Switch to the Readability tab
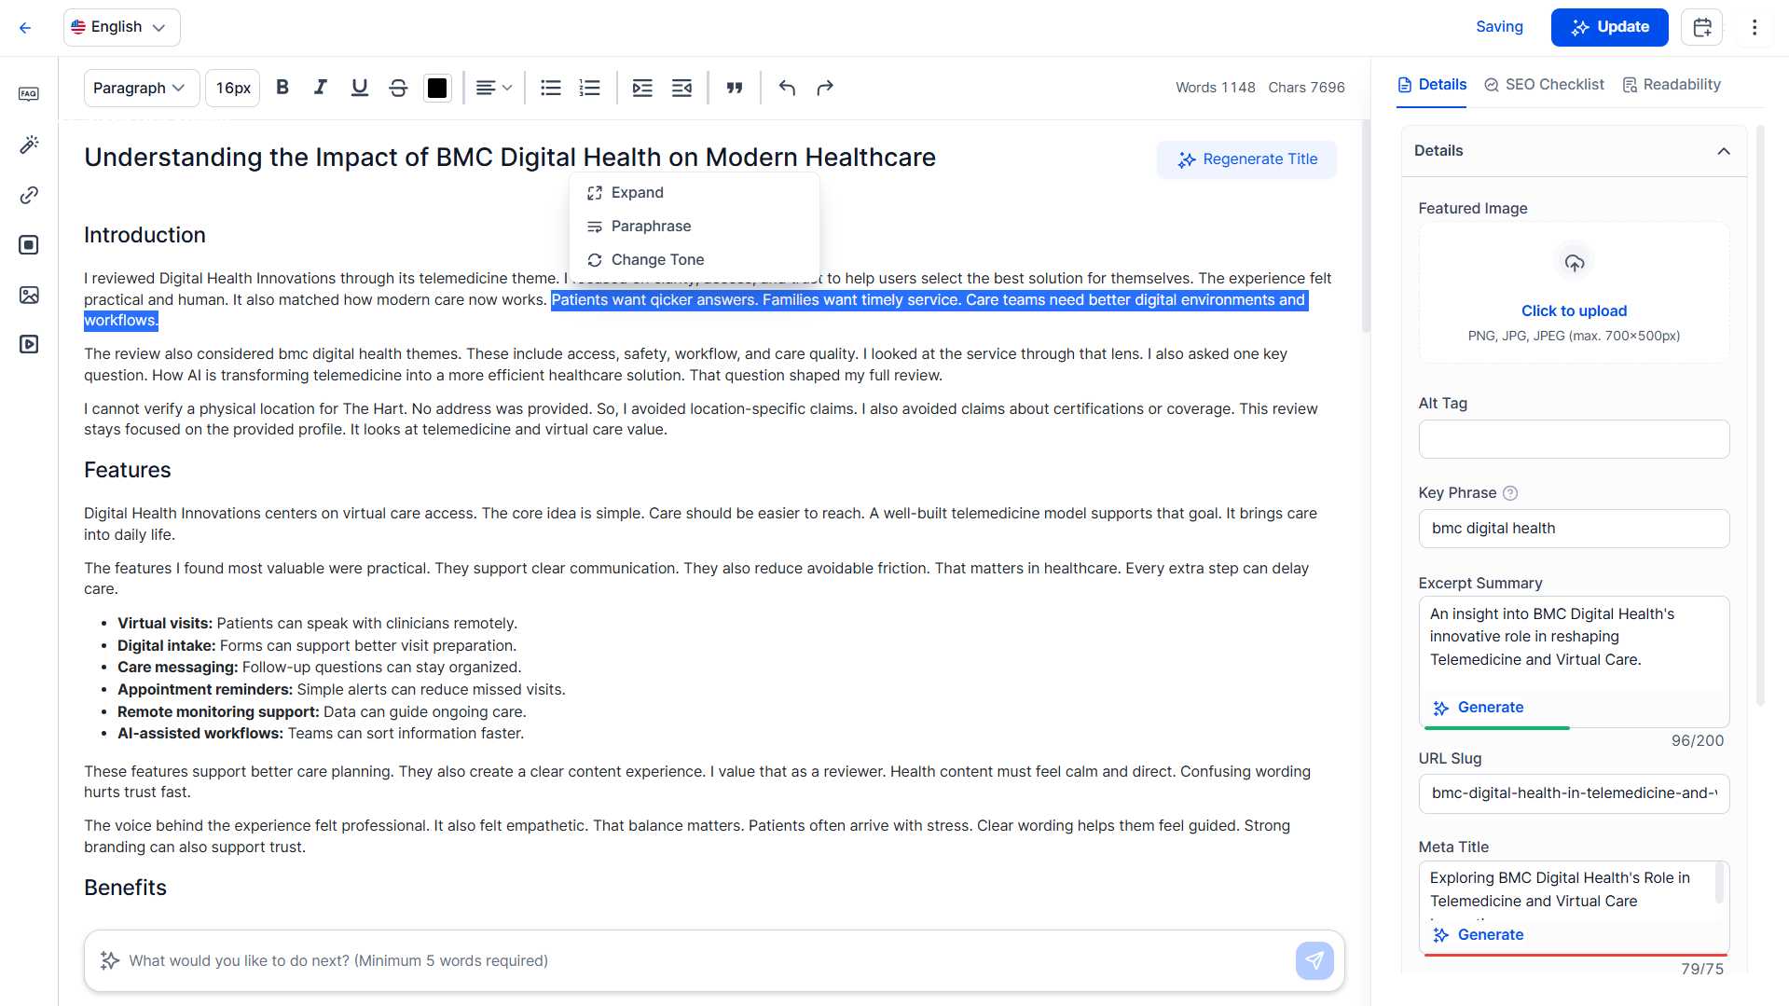Screen dimensions: 1789x1006 1672,85
